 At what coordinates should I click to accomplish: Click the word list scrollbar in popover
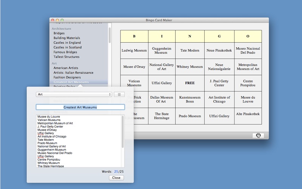123,132
